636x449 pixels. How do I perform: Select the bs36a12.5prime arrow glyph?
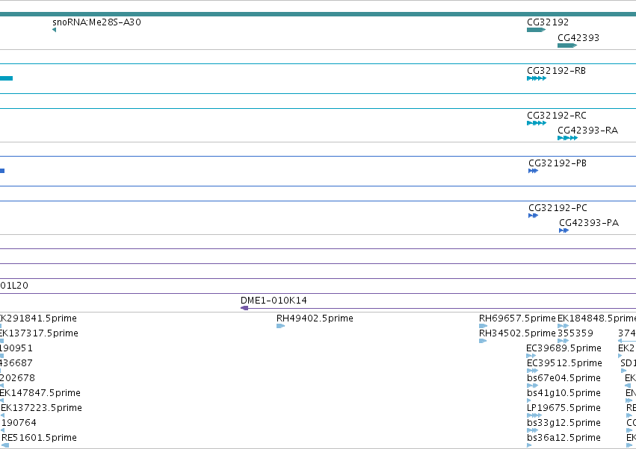529,445
